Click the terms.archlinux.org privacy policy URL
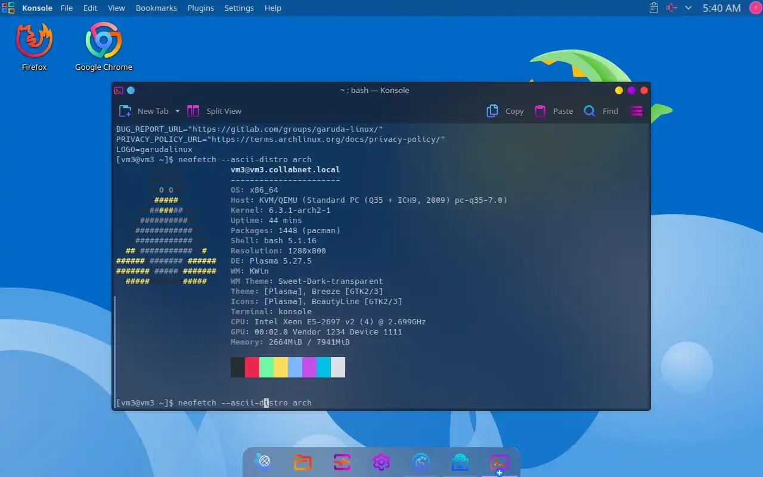 (325, 139)
